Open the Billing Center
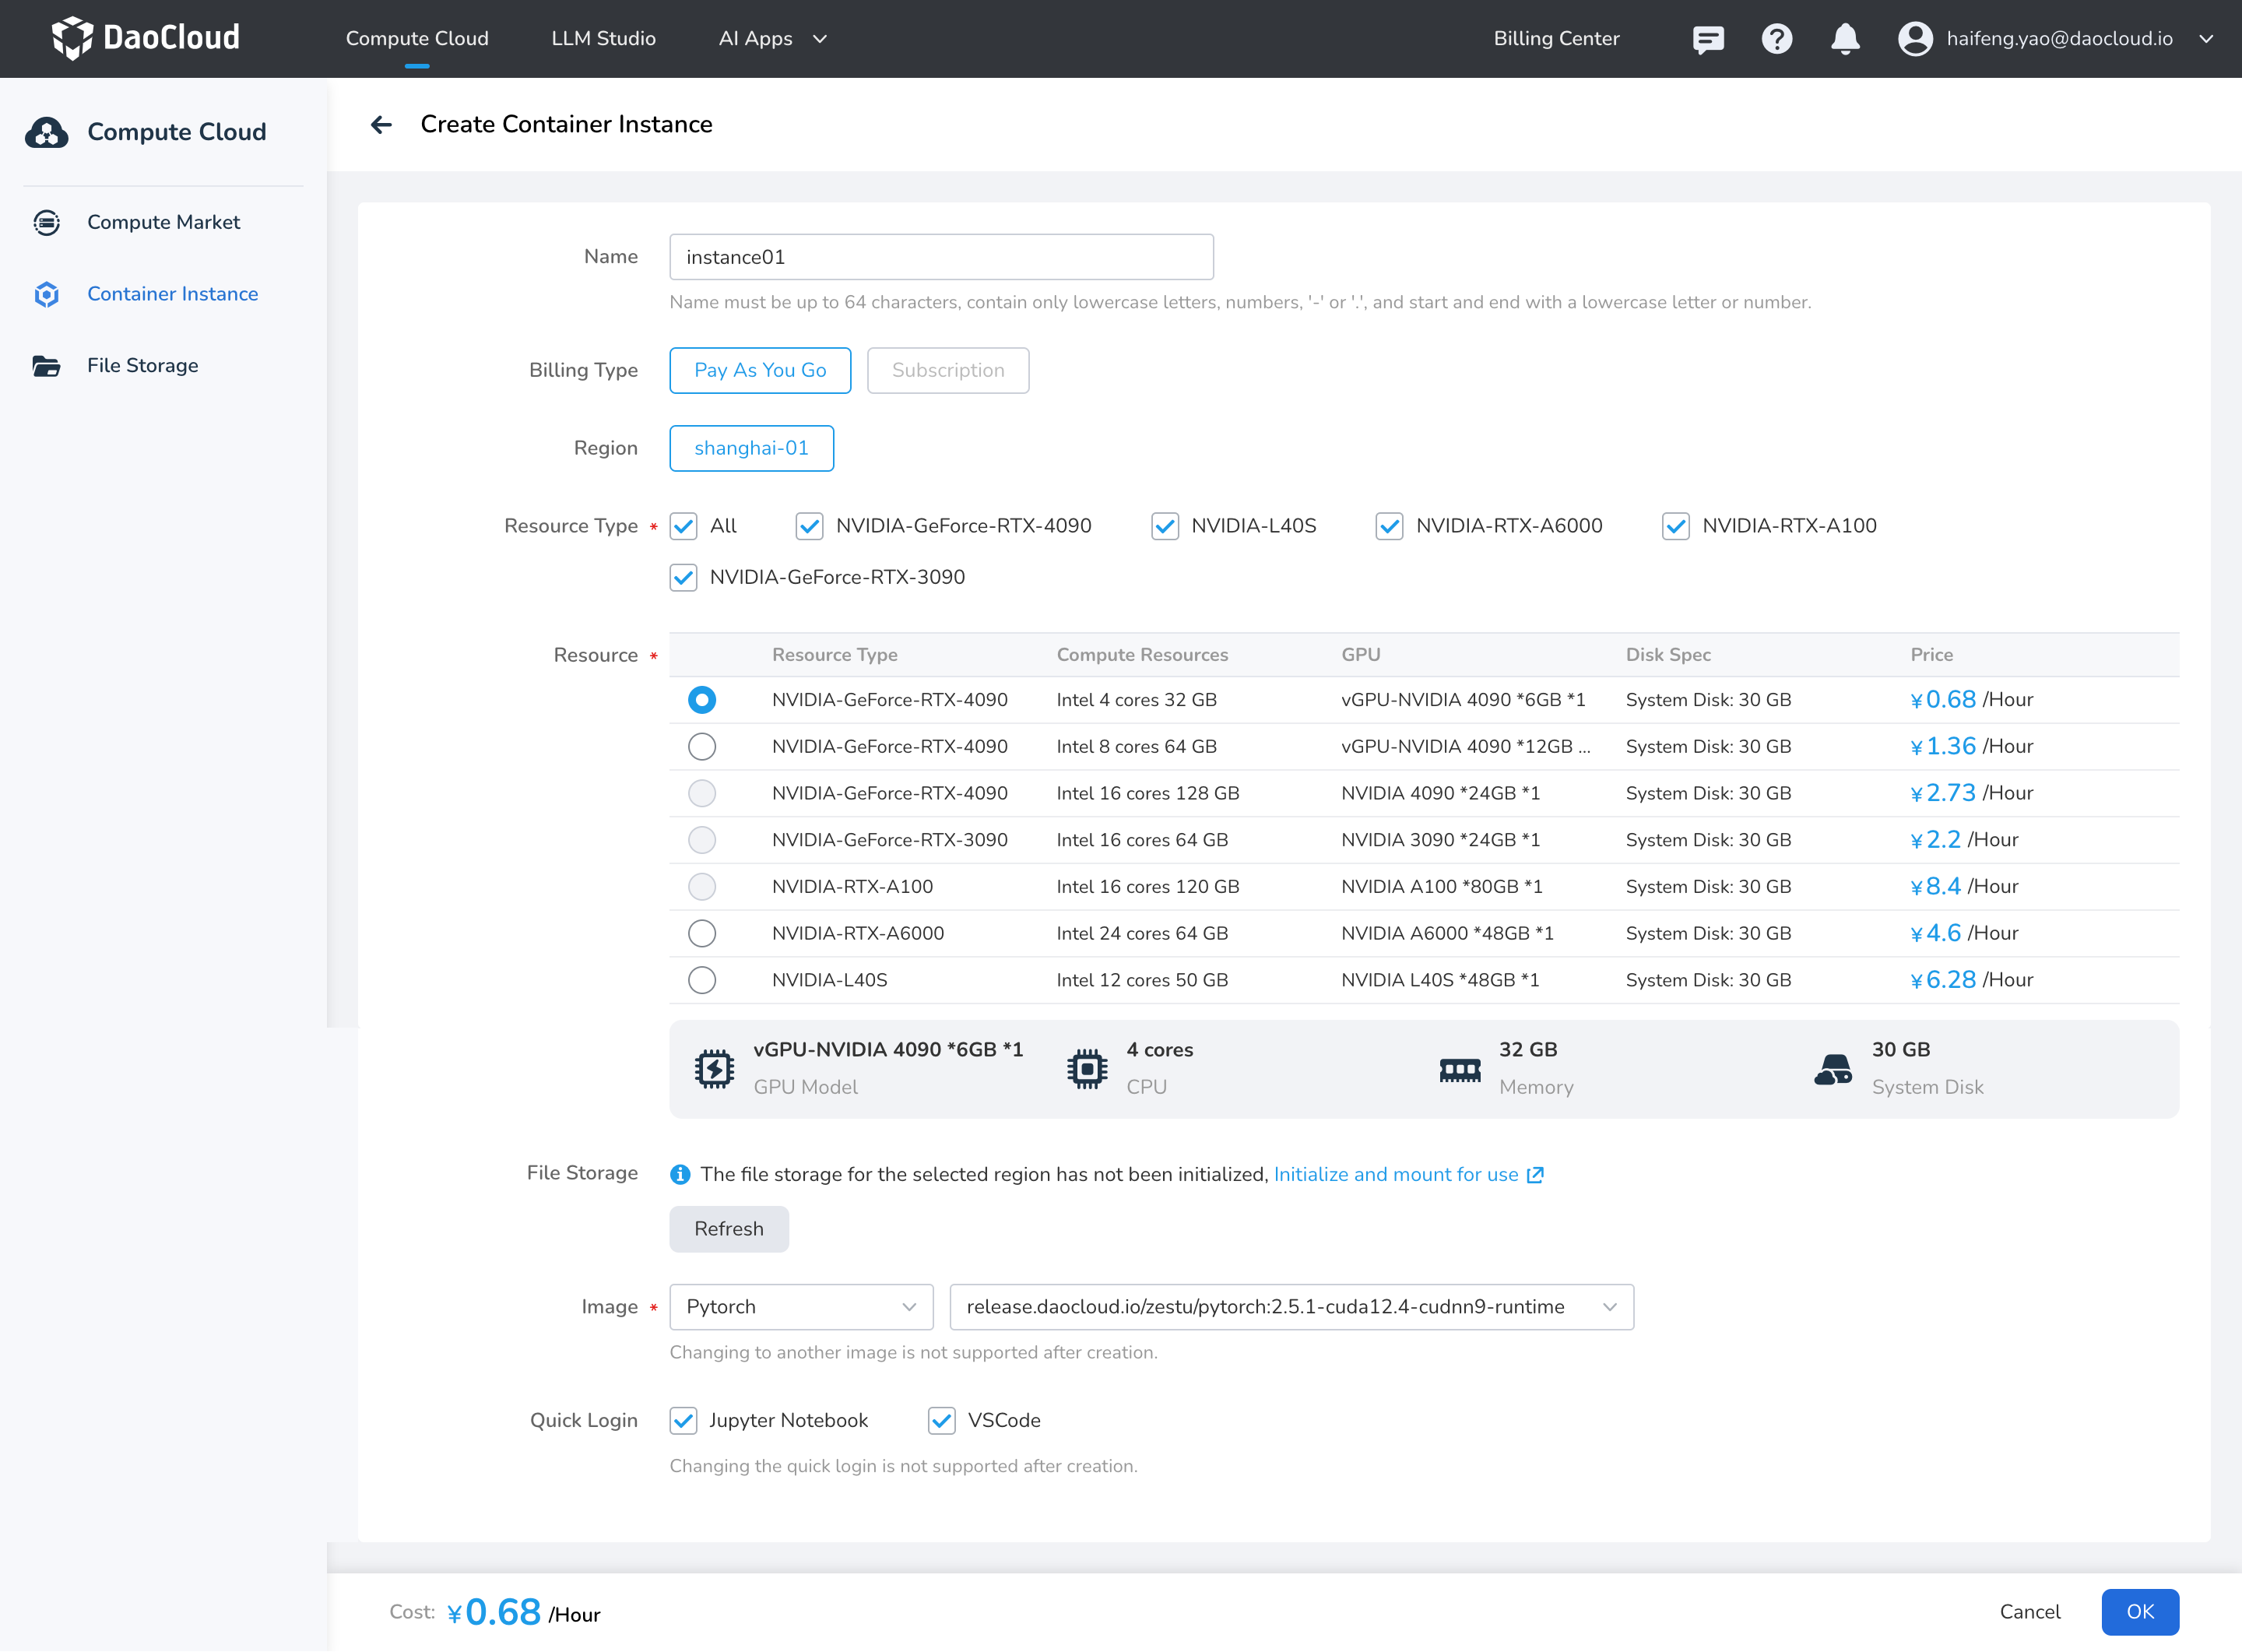This screenshot has height=1652, width=2242. pyautogui.click(x=1556, y=38)
